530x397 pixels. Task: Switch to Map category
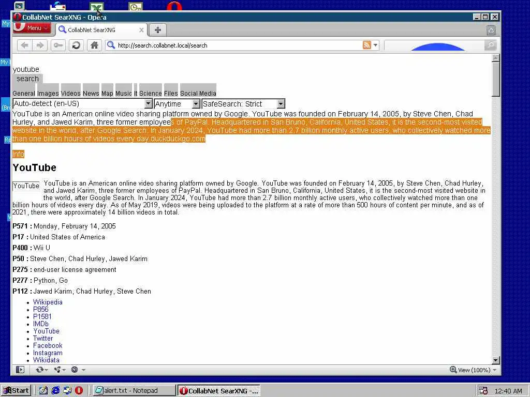pyautogui.click(x=107, y=93)
